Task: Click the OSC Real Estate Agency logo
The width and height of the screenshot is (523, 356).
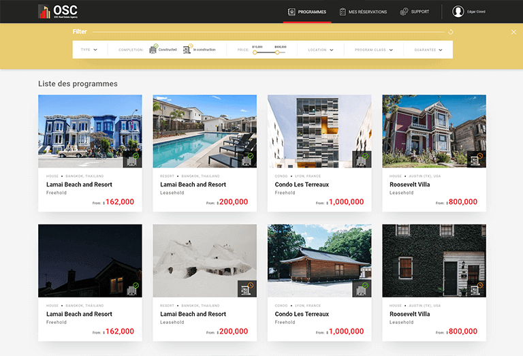Action: point(58,12)
